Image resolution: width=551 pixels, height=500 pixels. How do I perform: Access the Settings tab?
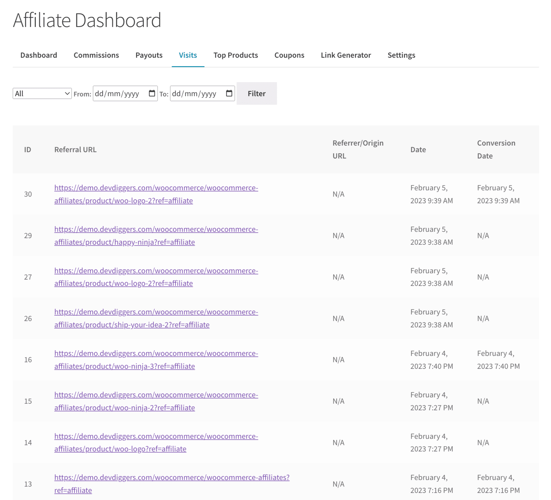(402, 55)
